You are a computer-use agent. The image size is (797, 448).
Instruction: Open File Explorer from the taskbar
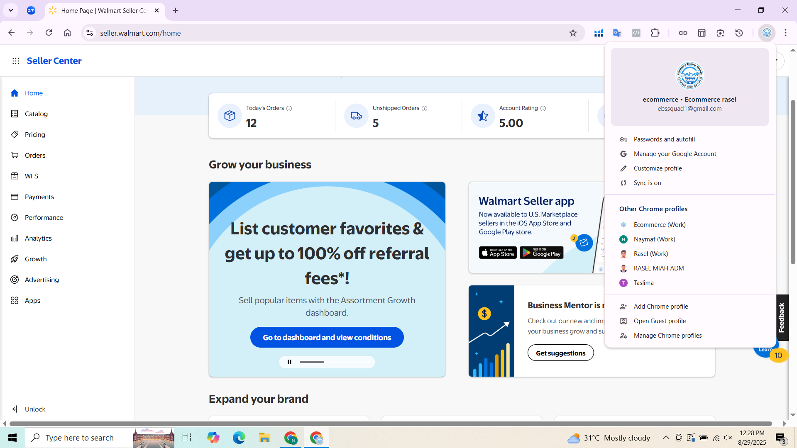tap(264, 438)
